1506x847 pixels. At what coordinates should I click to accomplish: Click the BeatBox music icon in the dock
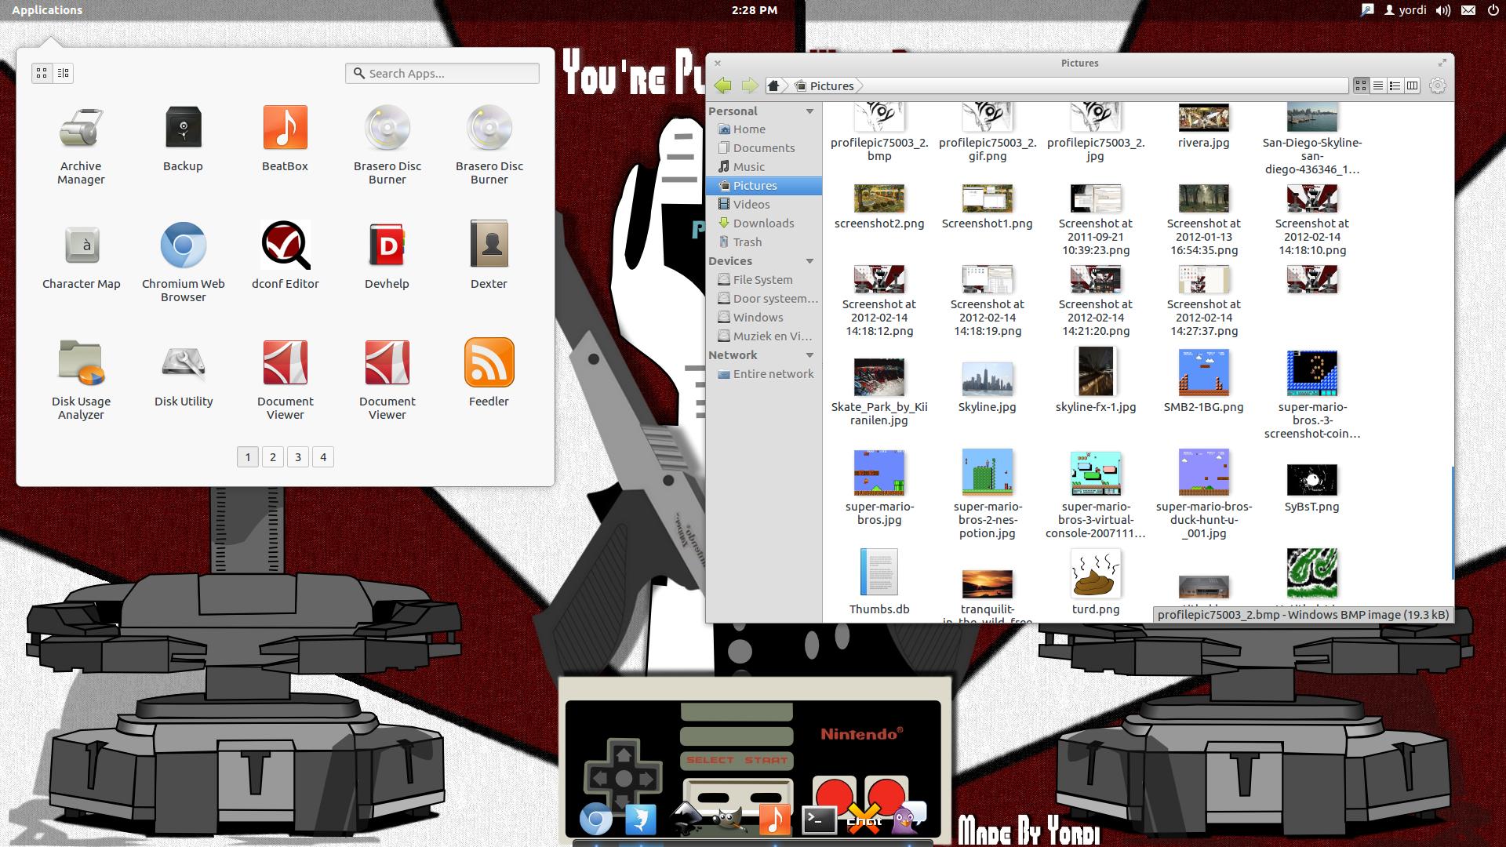tap(774, 820)
